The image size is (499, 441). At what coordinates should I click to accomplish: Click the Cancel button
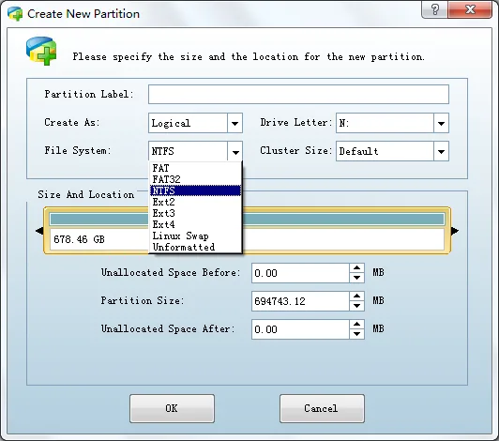tap(322, 408)
